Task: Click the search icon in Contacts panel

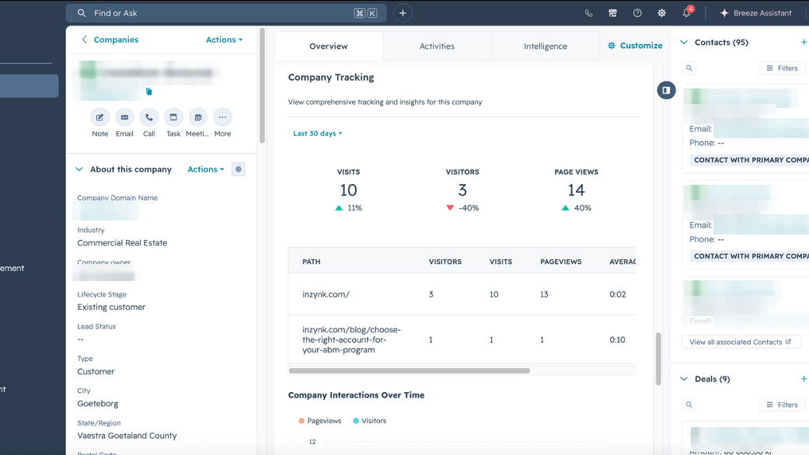Action: (x=689, y=68)
